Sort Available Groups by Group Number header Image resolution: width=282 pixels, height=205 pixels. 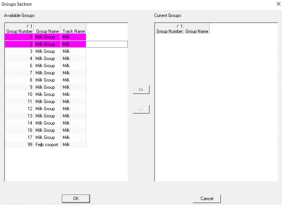pos(20,29)
